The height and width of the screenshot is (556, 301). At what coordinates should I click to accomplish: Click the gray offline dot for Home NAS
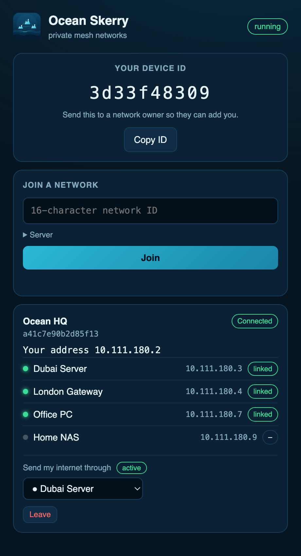(x=26, y=437)
